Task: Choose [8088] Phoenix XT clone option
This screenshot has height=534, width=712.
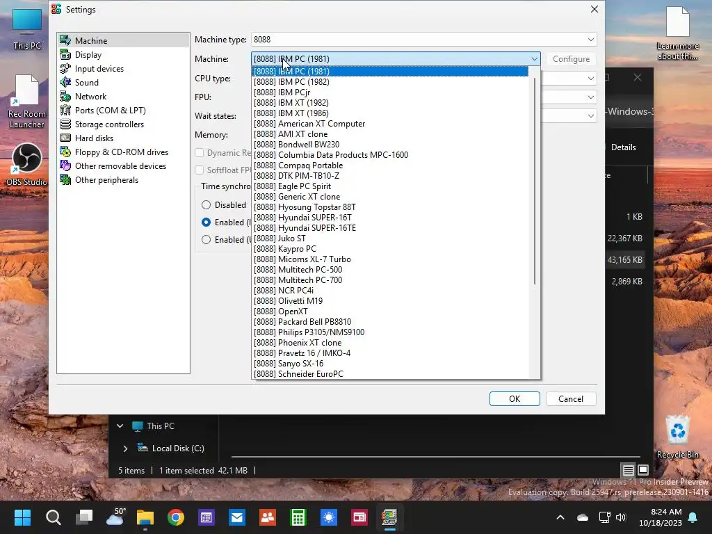Action: pos(391,342)
